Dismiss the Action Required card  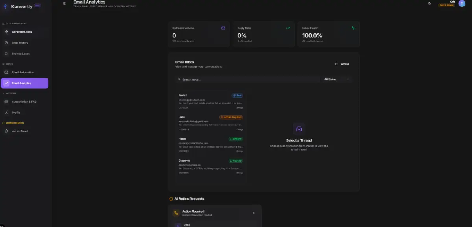coord(254,213)
